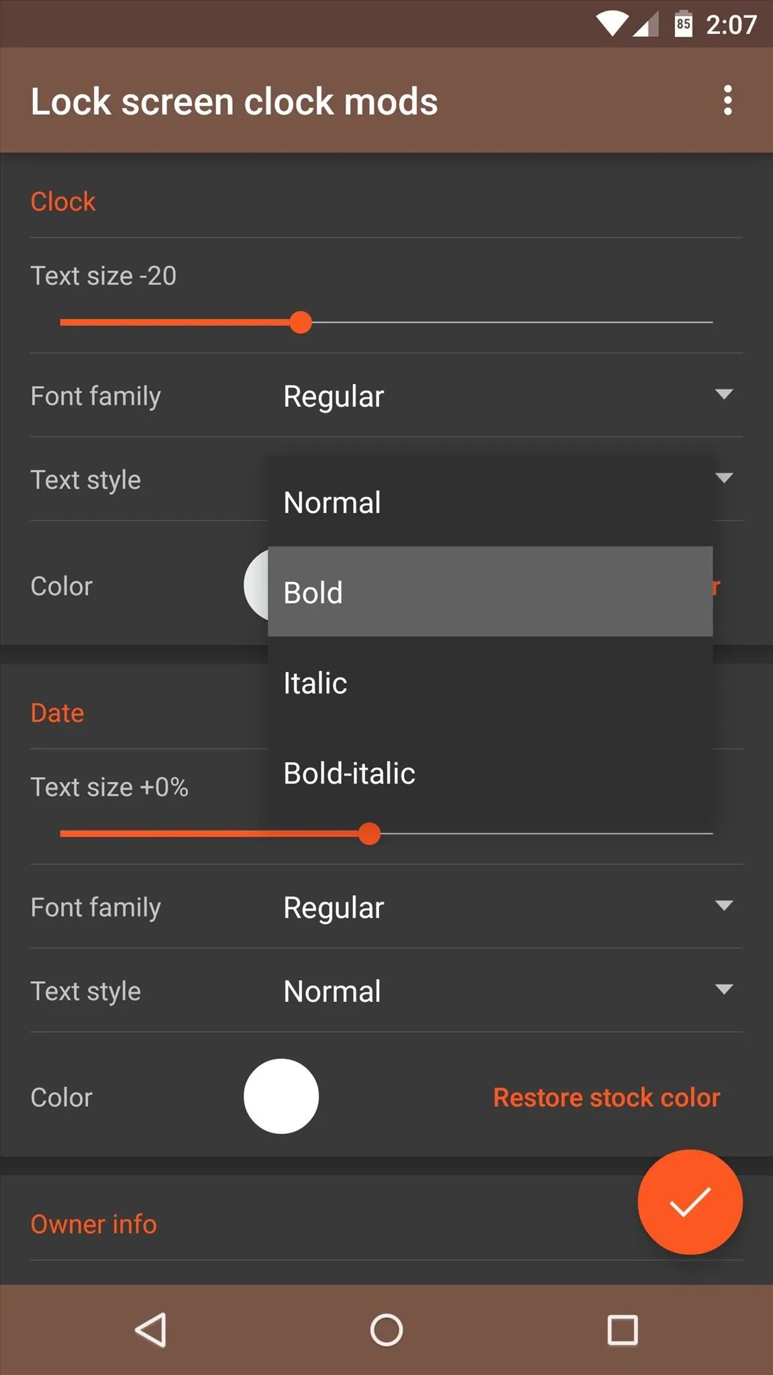Tap the Android back navigation icon
Screen dimensions: 773x1375
pos(151,1329)
